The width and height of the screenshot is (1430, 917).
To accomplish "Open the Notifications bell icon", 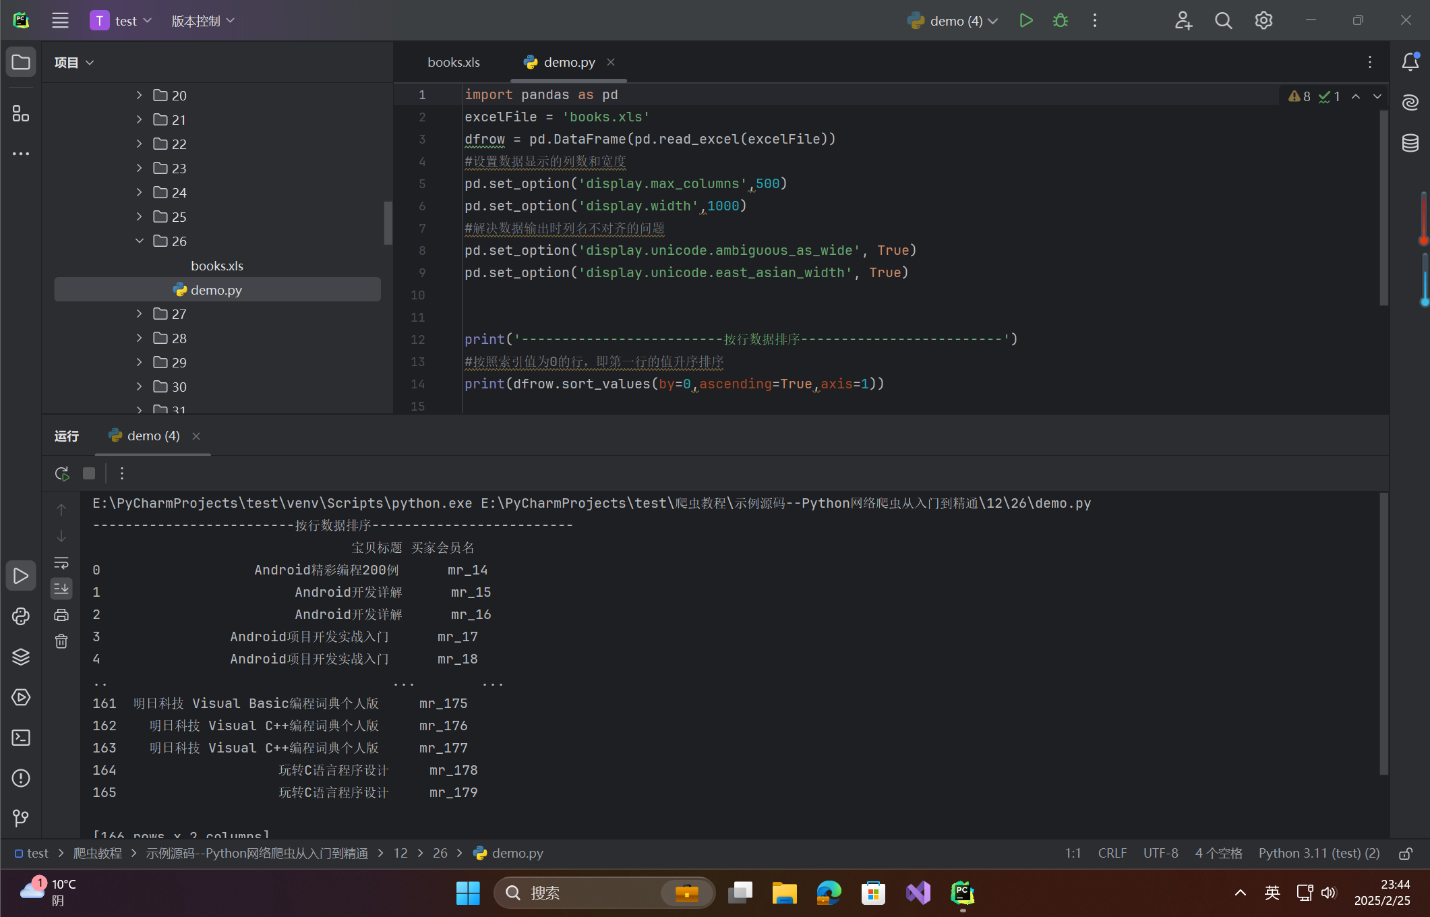I will 1410,62.
